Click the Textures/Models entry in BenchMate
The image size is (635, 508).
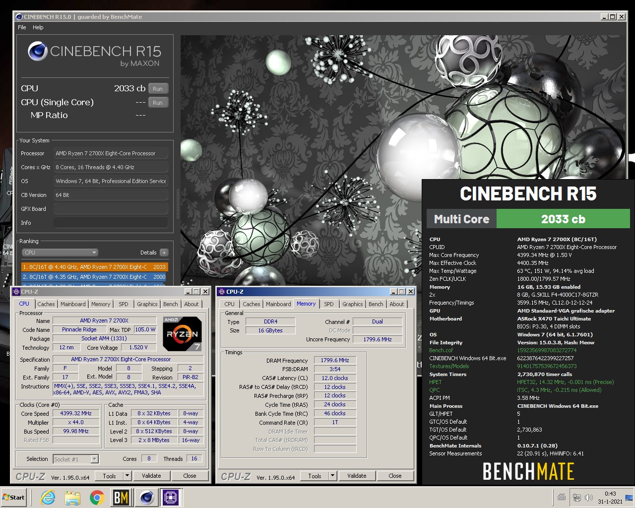click(449, 366)
